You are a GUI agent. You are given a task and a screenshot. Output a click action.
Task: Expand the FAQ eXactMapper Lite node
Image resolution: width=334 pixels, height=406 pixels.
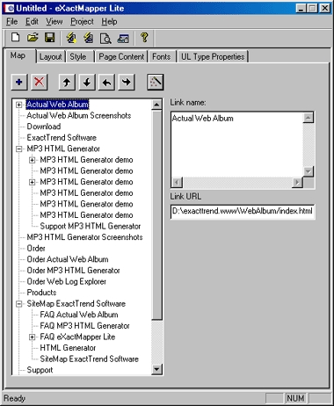33,337
